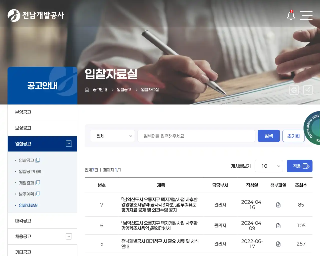Open 보상공고 in the sidebar

pos(42,128)
